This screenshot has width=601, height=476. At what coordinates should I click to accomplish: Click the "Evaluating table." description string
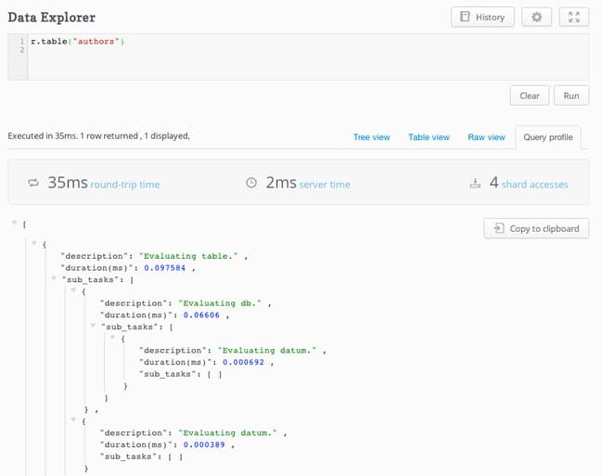pyautogui.click(x=188, y=256)
